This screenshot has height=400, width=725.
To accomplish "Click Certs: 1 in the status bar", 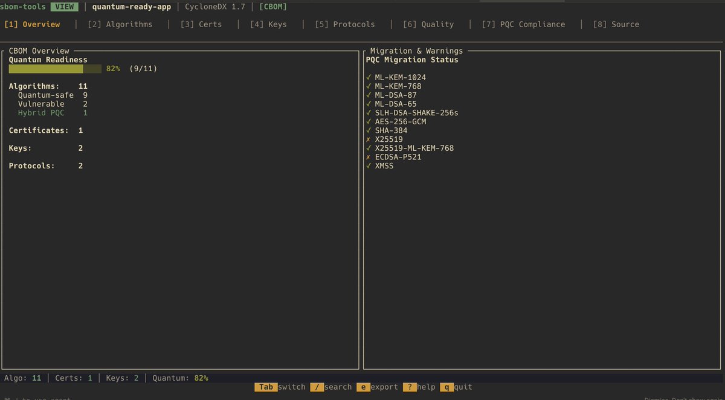I will click(74, 378).
